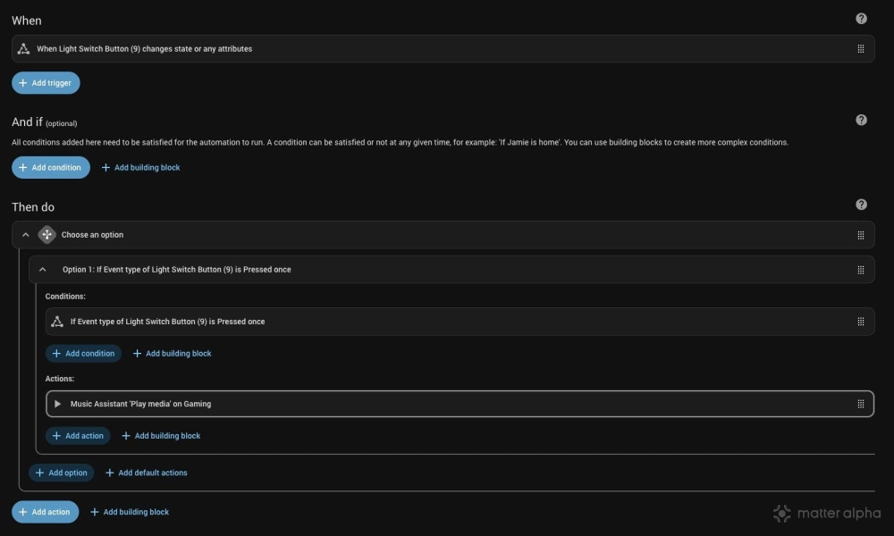
Task: Click the drag handle on Choose an option block
Action: click(x=860, y=234)
